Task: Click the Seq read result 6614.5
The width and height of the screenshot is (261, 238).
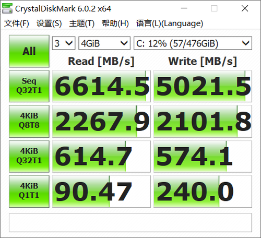Action: [101, 86]
